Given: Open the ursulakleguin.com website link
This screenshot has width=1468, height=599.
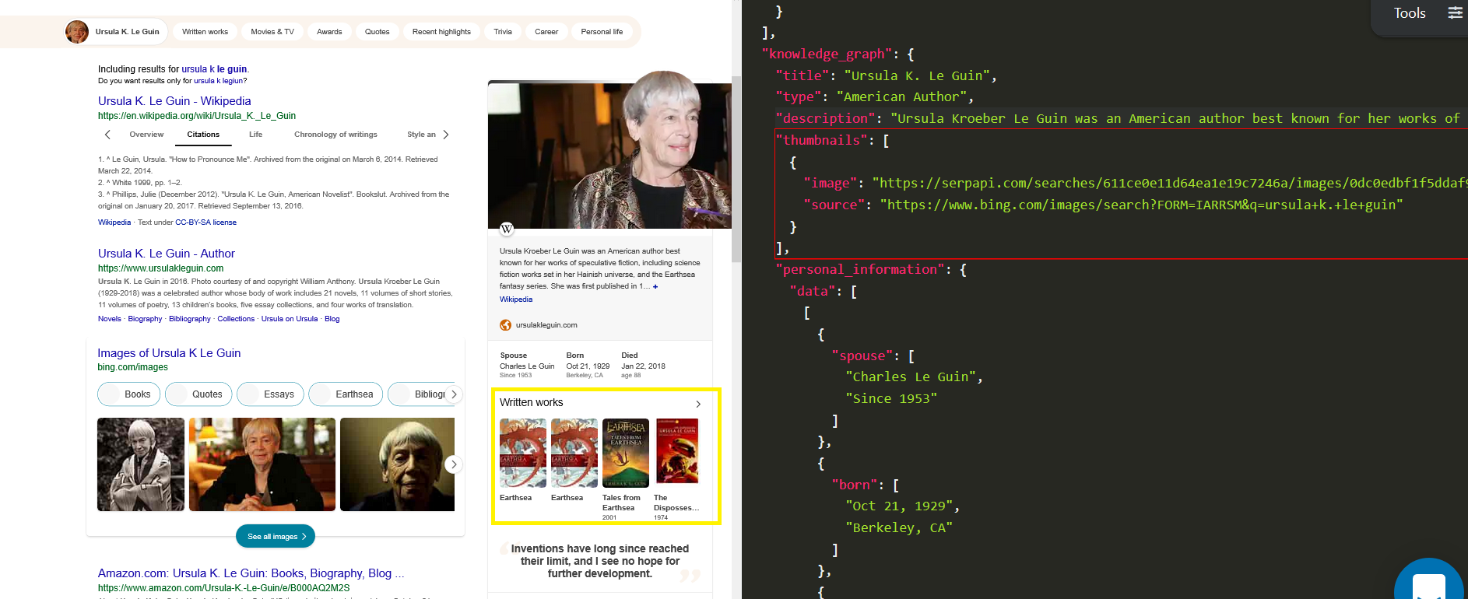Looking at the screenshot, I should [546, 325].
